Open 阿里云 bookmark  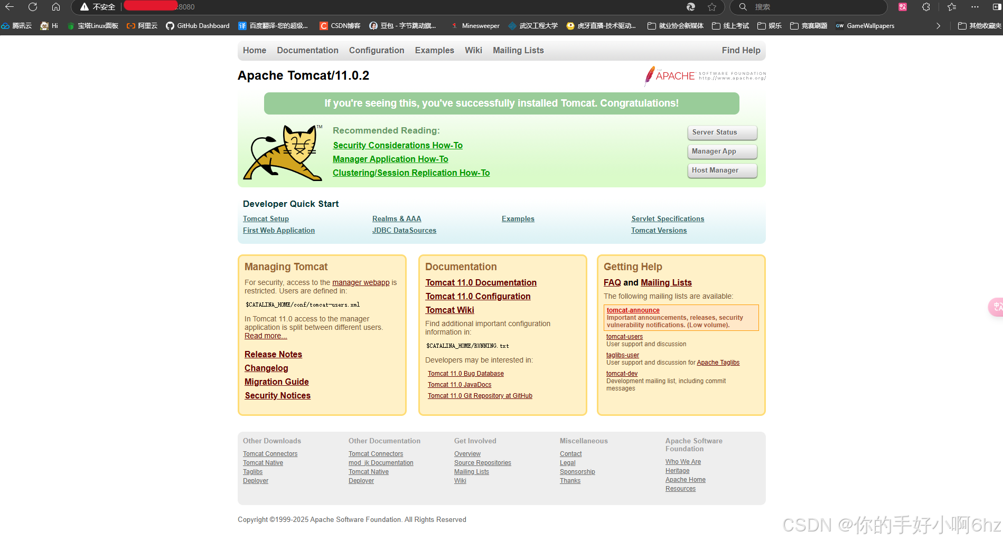(x=142, y=26)
